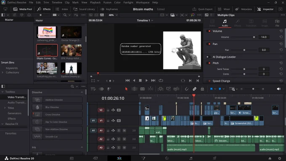This screenshot has width=286, height=161.
Task: Open the Fusion menu
Action: point(107,3)
